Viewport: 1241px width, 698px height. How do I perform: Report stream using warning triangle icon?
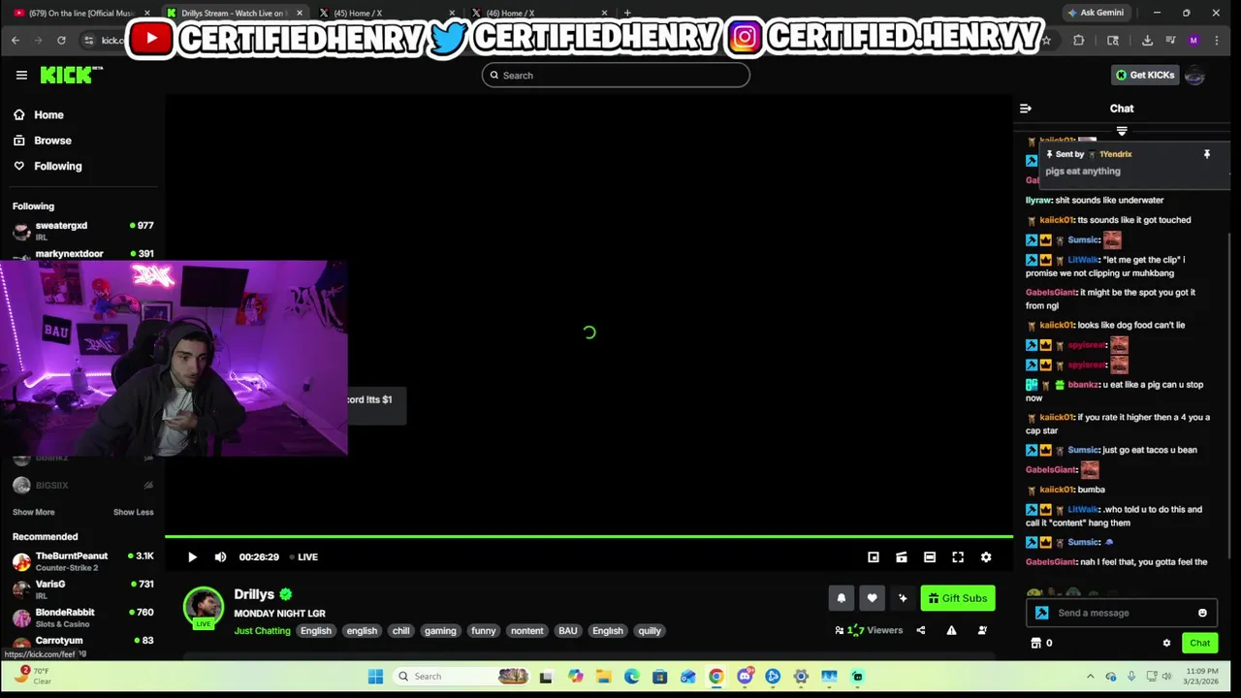click(951, 630)
